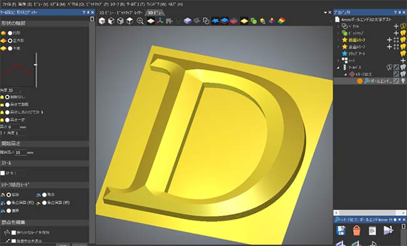Viewport: 407px width, 246px height.
Task: Expand the ベクトル tree node
Action: tap(338, 26)
